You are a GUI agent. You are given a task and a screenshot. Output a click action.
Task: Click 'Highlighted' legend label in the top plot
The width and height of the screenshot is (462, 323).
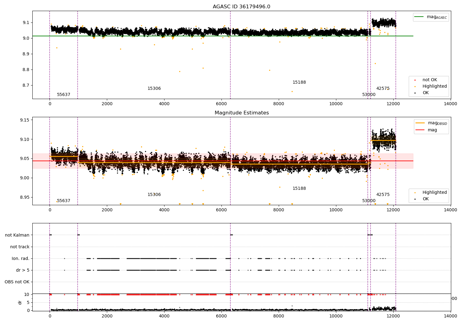[435, 86]
